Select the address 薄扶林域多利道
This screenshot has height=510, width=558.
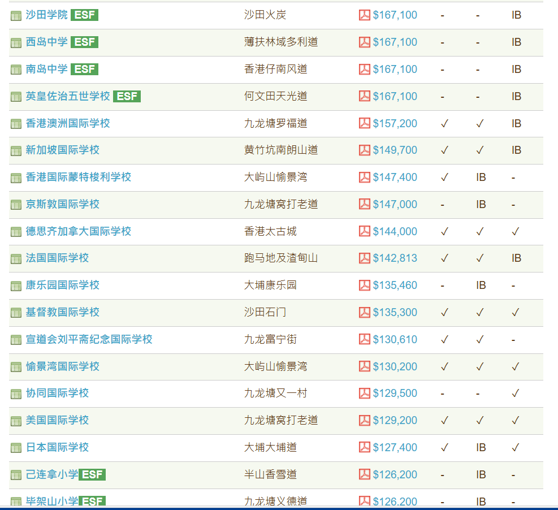click(281, 42)
